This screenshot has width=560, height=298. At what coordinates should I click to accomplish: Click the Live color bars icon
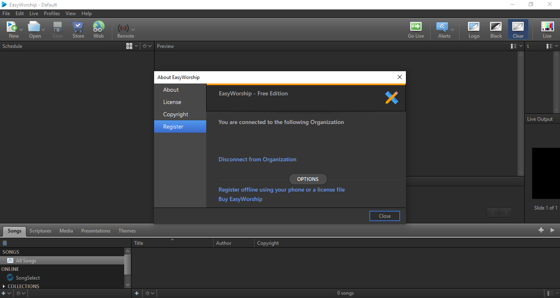(547, 27)
